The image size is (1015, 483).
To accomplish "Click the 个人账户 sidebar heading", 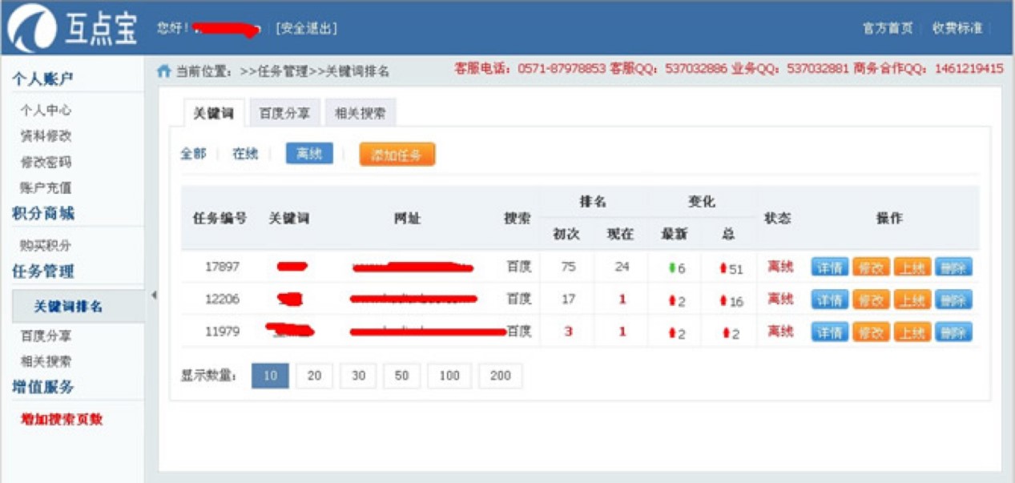I will point(42,78).
